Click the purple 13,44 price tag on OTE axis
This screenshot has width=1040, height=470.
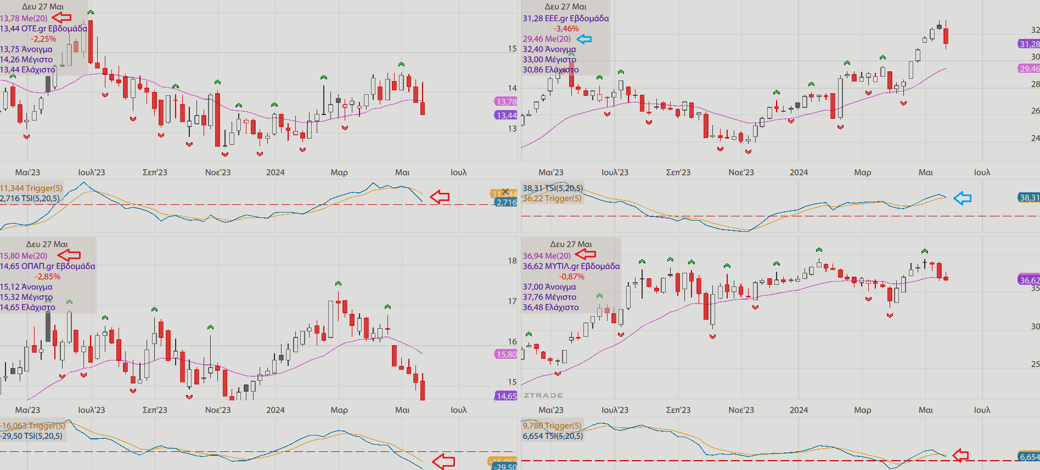click(x=505, y=115)
